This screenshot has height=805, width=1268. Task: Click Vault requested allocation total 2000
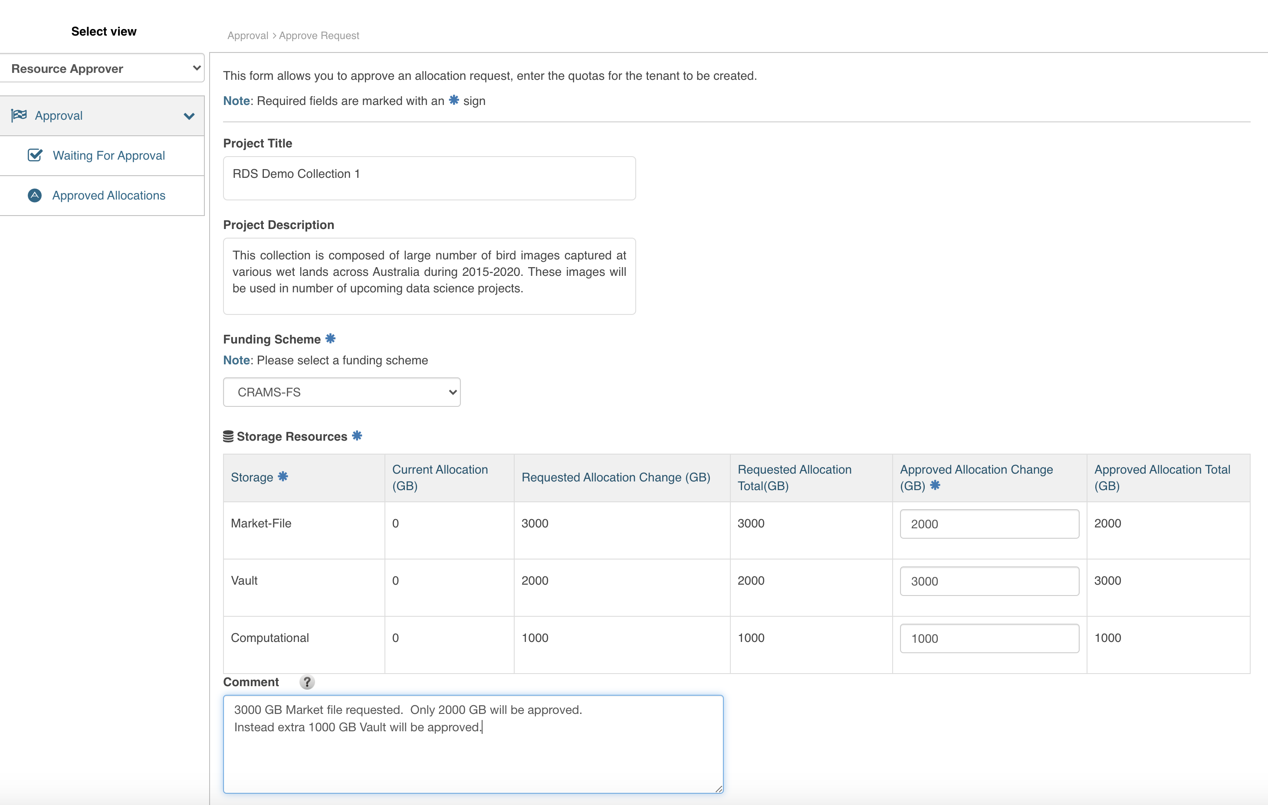coord(750,580)
